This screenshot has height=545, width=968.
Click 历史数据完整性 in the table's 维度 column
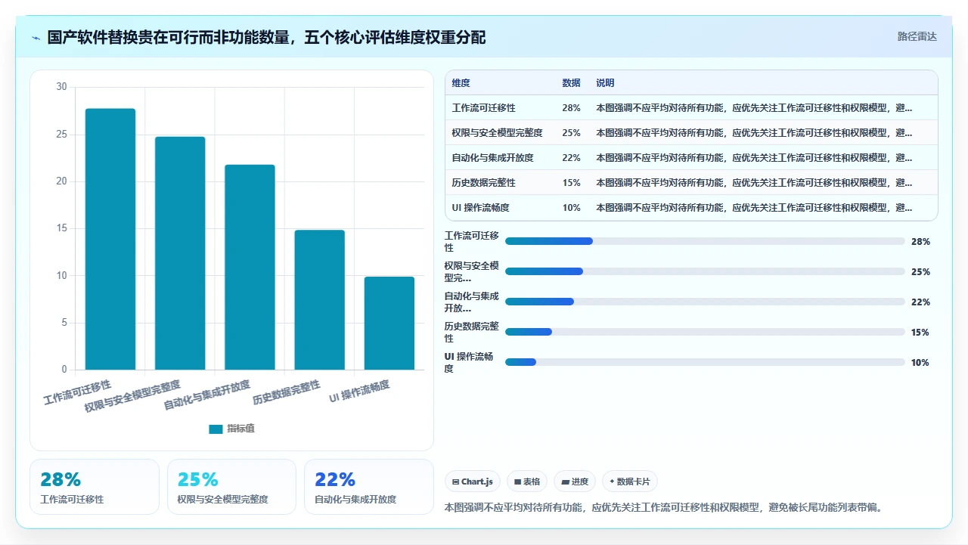tap(483, 183)
